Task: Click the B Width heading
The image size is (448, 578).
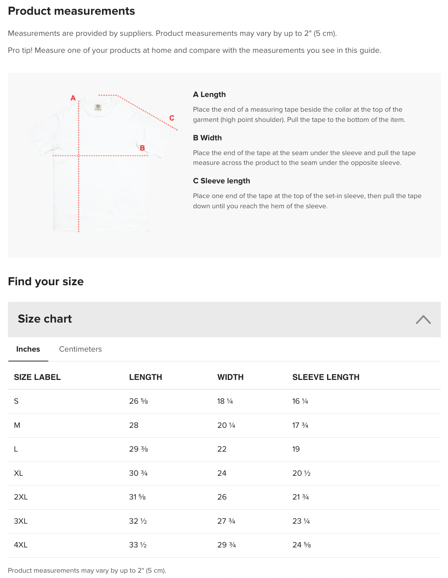Action: [207, 138]
